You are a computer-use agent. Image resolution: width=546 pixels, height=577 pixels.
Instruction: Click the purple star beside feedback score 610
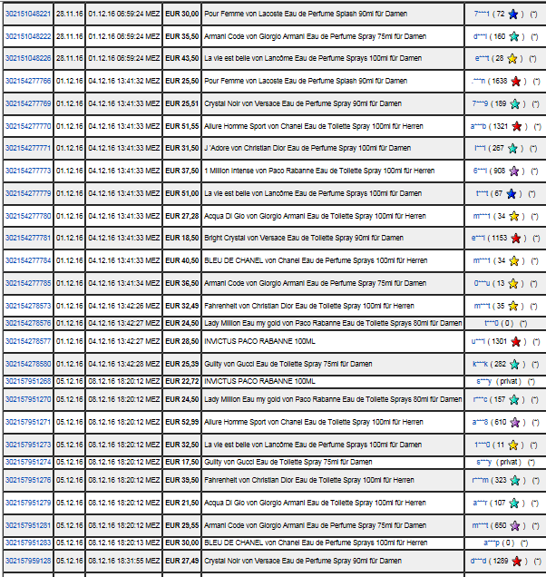tap(515, 423)
